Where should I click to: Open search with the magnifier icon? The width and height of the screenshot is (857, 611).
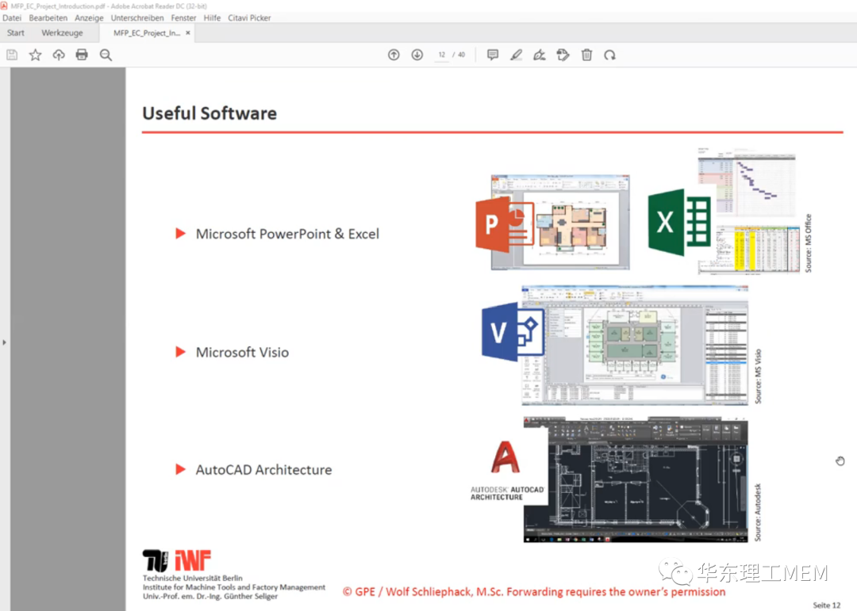tap(106, 55)
